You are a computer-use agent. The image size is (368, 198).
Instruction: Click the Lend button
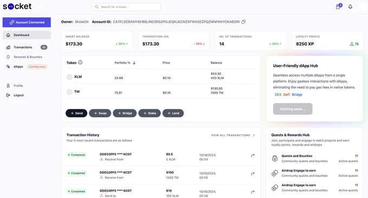tap(173, 113)
